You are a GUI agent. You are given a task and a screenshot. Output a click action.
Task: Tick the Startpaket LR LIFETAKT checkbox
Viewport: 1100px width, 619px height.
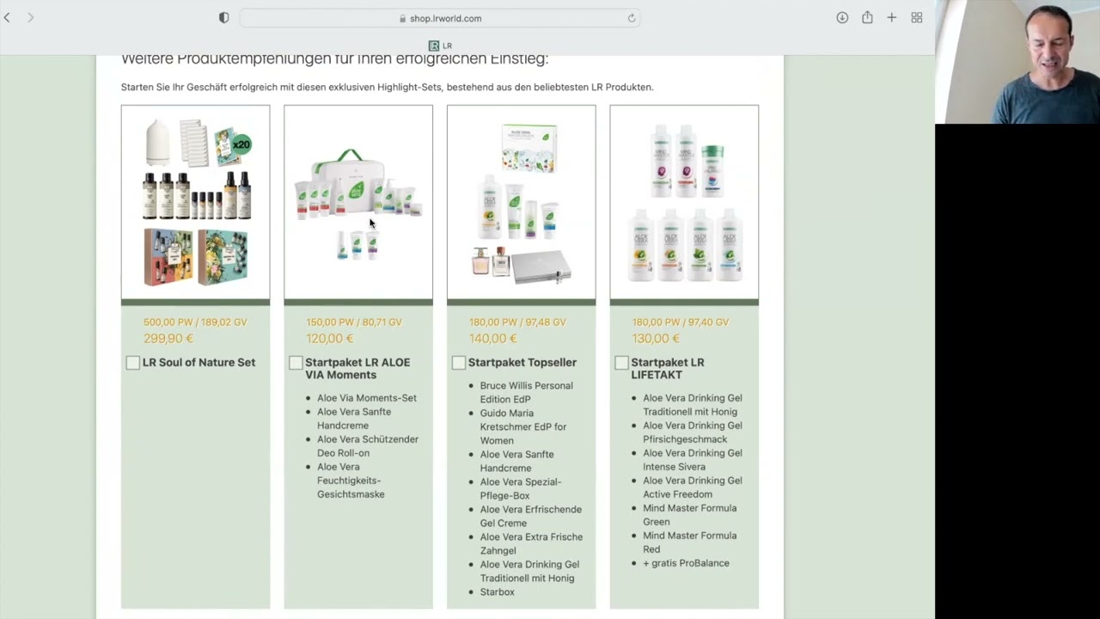tap(621, 363)
